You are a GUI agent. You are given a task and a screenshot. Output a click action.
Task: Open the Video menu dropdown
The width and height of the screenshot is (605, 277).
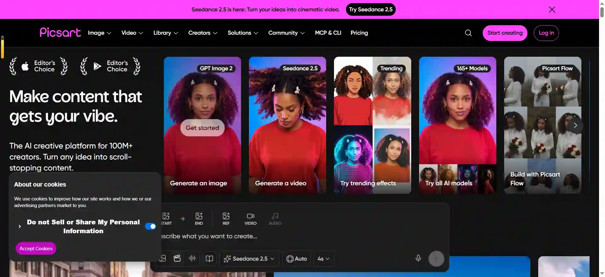tap(132, 33)
